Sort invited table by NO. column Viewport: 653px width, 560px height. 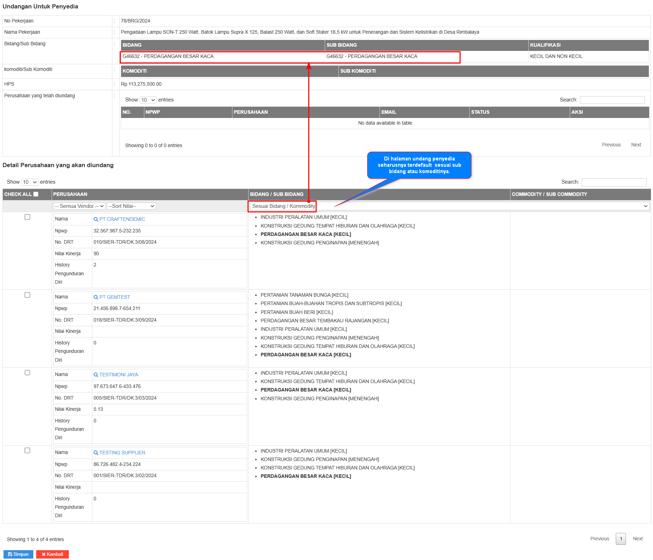132,112
